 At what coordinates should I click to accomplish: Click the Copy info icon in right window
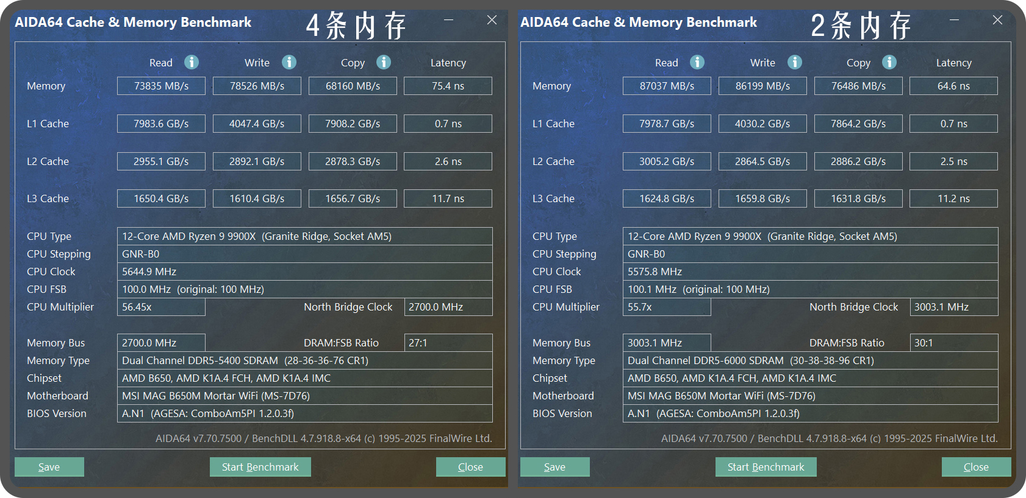point(889,62)
